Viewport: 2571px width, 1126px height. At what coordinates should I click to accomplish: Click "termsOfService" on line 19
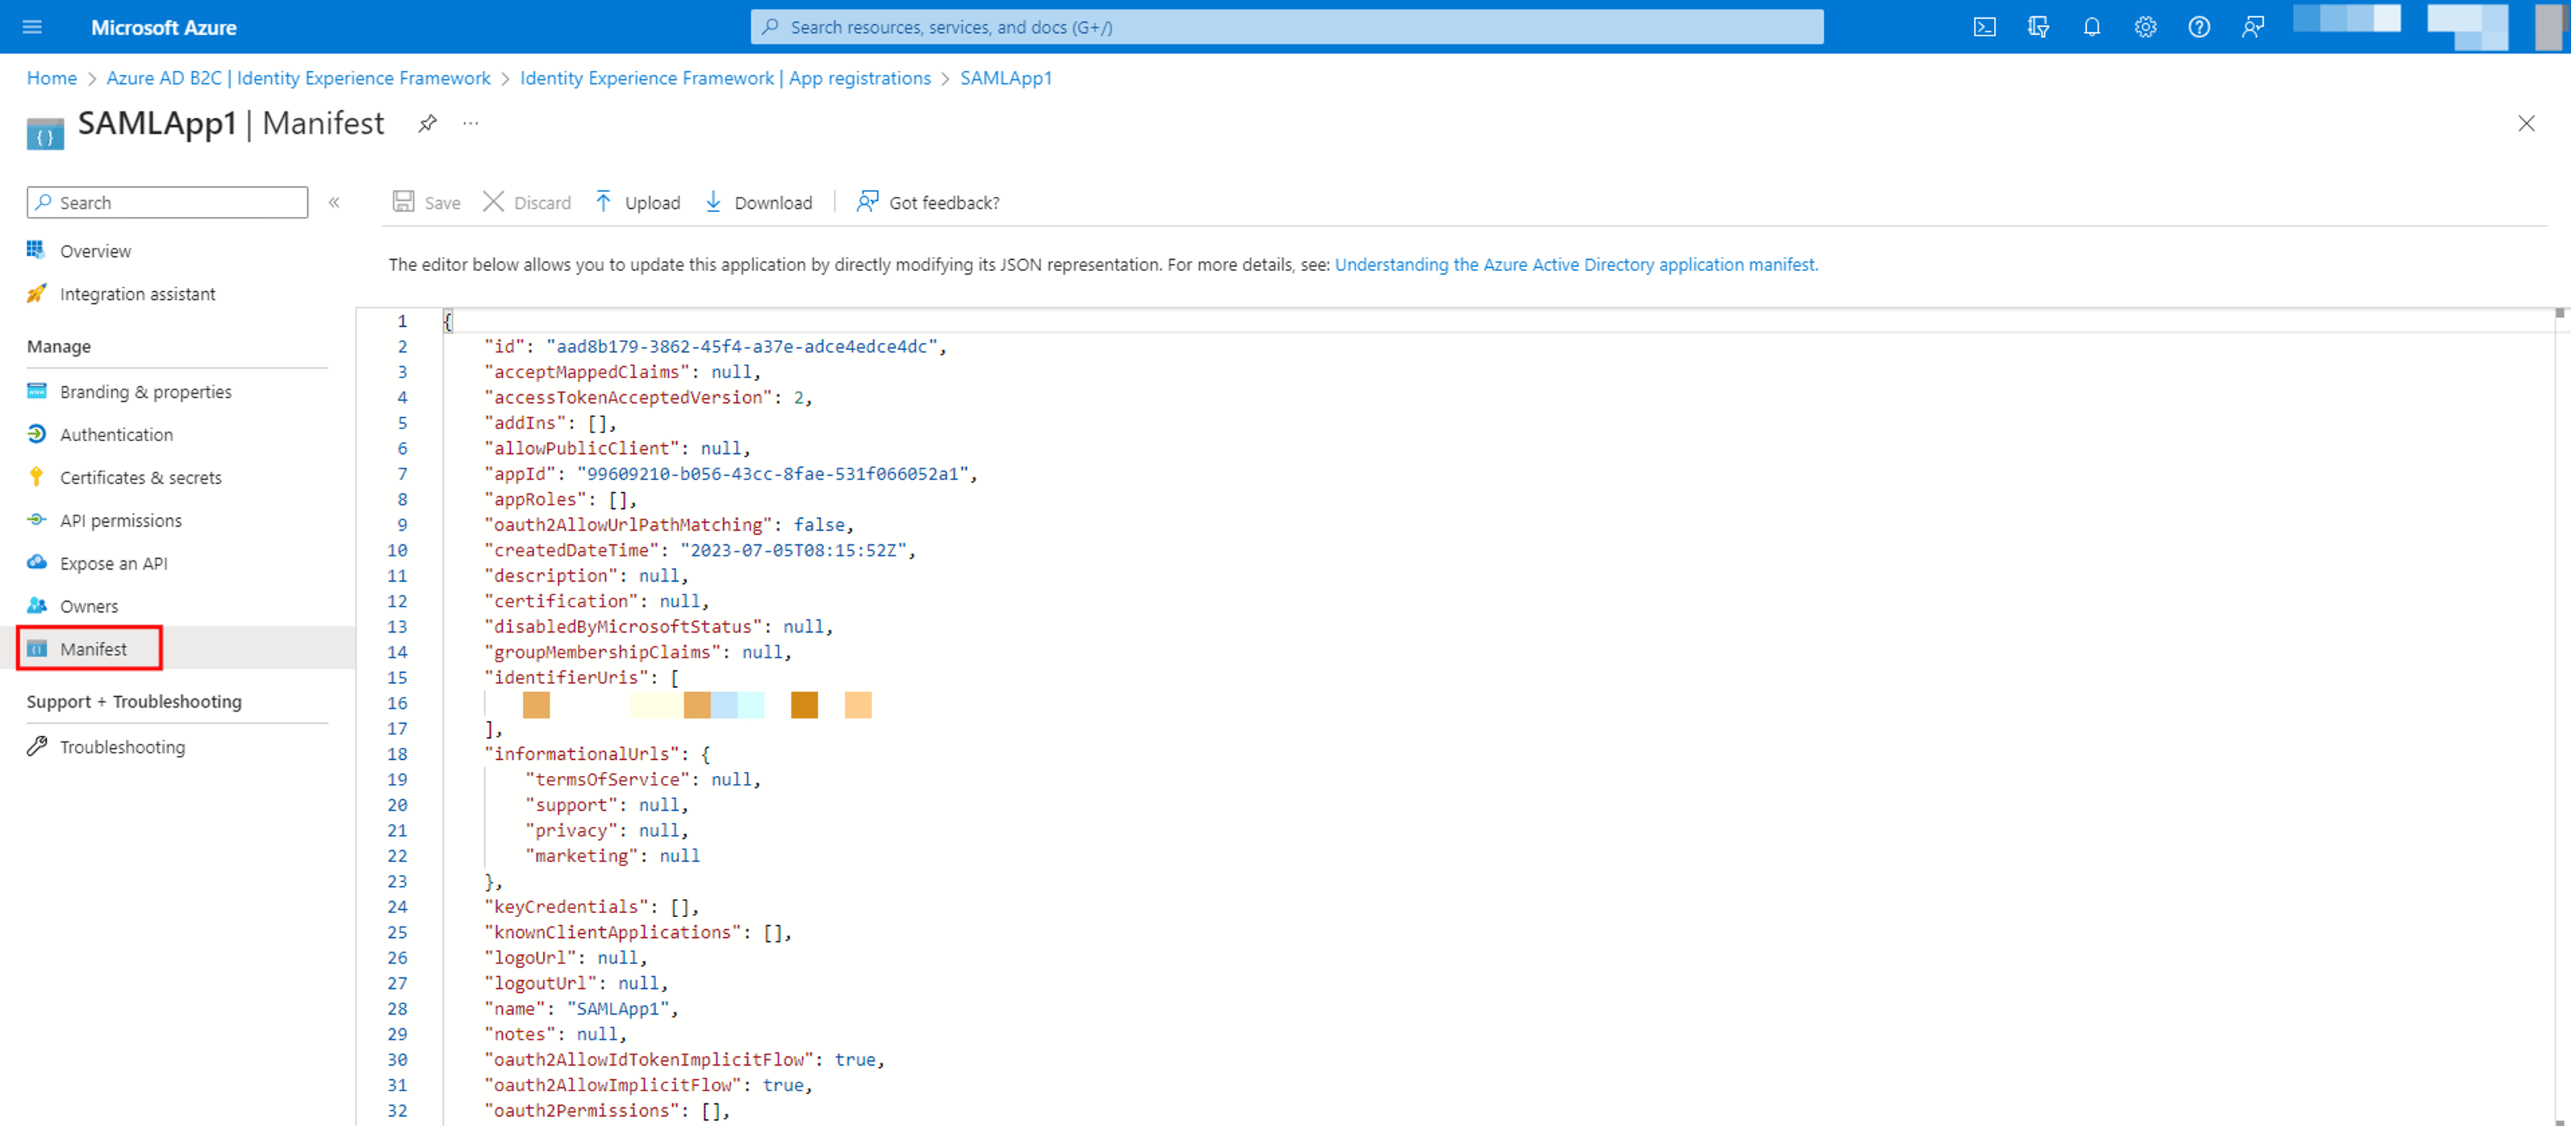[x=608, y=779]
